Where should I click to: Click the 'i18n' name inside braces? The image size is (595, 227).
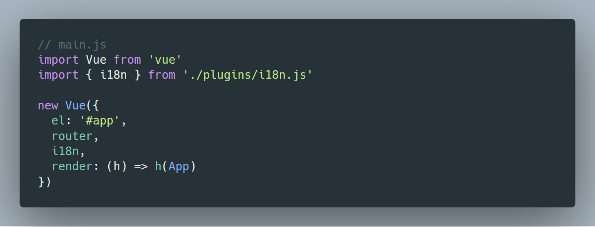coord(113,75)
